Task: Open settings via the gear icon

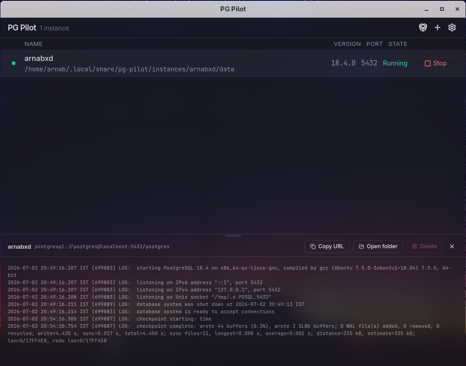Action: tap(452, 28)
